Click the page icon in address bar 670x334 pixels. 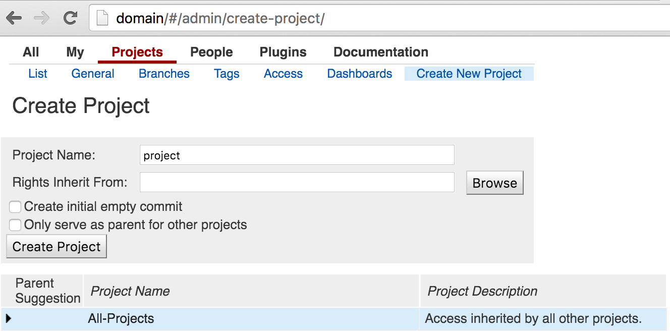pyautogui.click(x=103, y=19)
